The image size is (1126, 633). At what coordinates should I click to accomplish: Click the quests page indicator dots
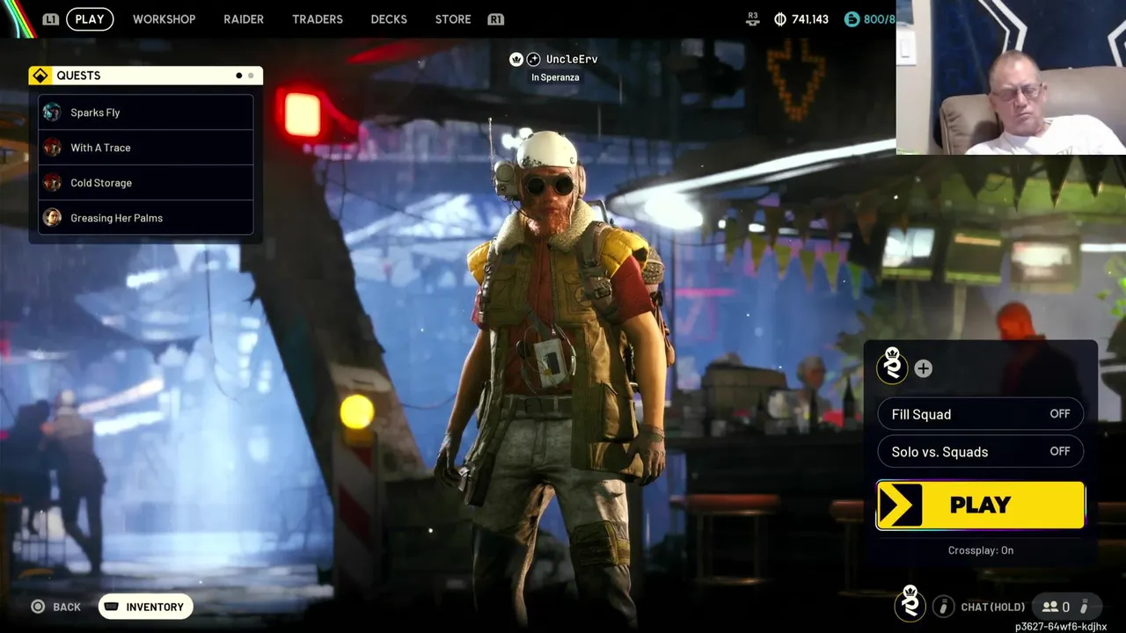(x=245, y=76)
